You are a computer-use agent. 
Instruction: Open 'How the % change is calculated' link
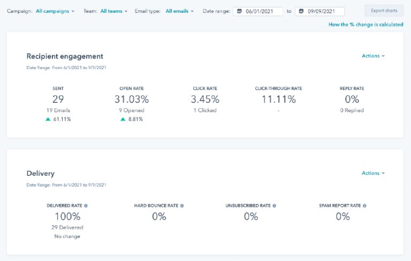366,25
